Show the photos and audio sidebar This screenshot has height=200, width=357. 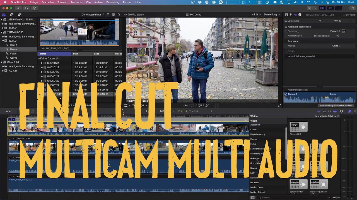click(x=12, y=14)
